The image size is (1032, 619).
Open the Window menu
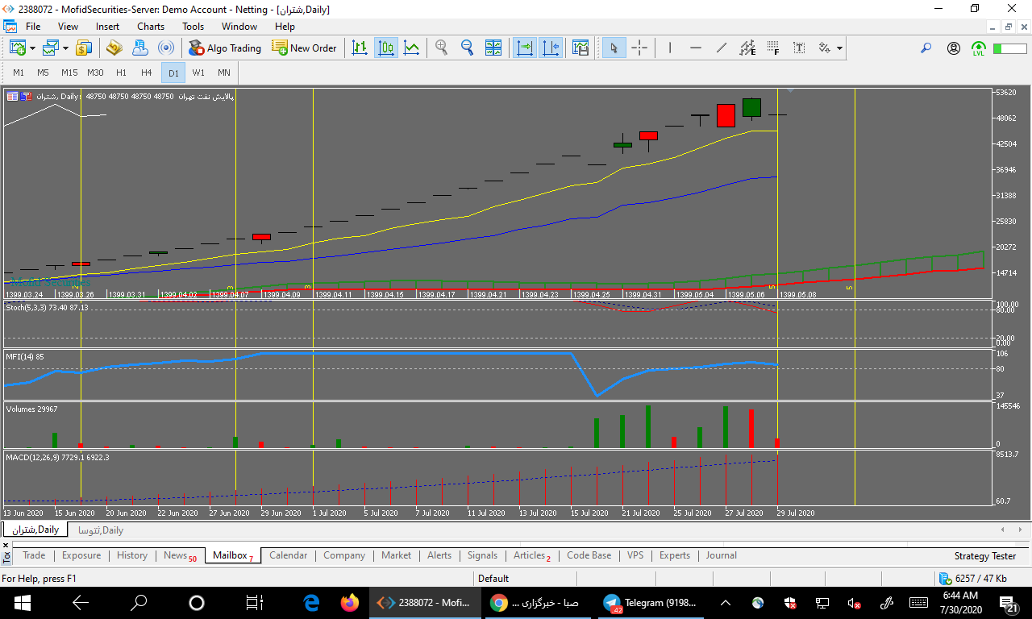(239, 27)
